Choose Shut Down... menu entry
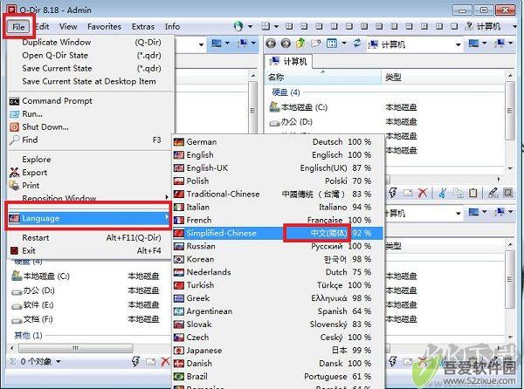 point(91,126)
